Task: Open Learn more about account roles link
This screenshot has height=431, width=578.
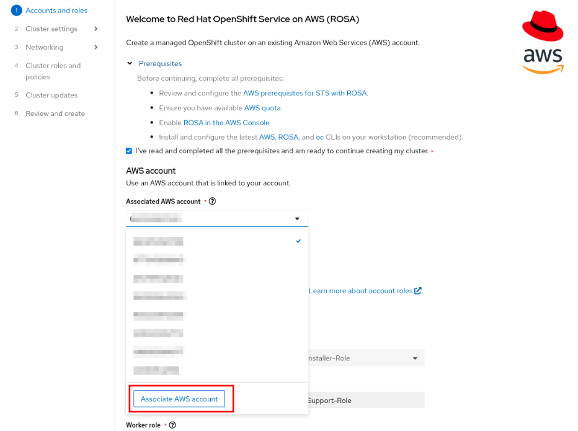Action: [360, 291]
